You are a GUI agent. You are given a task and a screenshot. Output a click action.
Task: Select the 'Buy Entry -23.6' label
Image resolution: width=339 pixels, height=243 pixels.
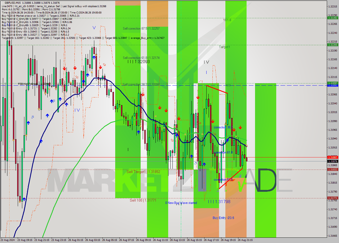click(223, 218)
